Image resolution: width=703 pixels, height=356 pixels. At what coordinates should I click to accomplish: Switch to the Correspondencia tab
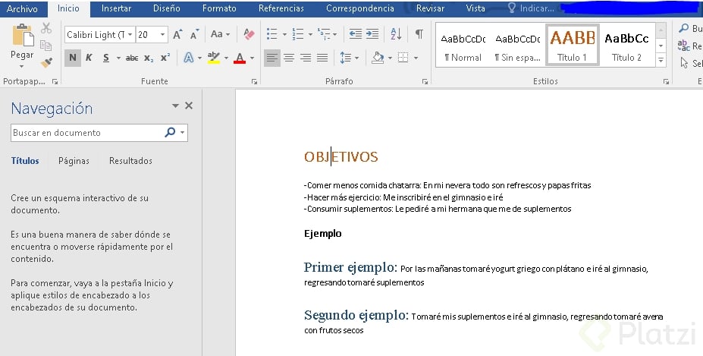[x=360, y=8]
